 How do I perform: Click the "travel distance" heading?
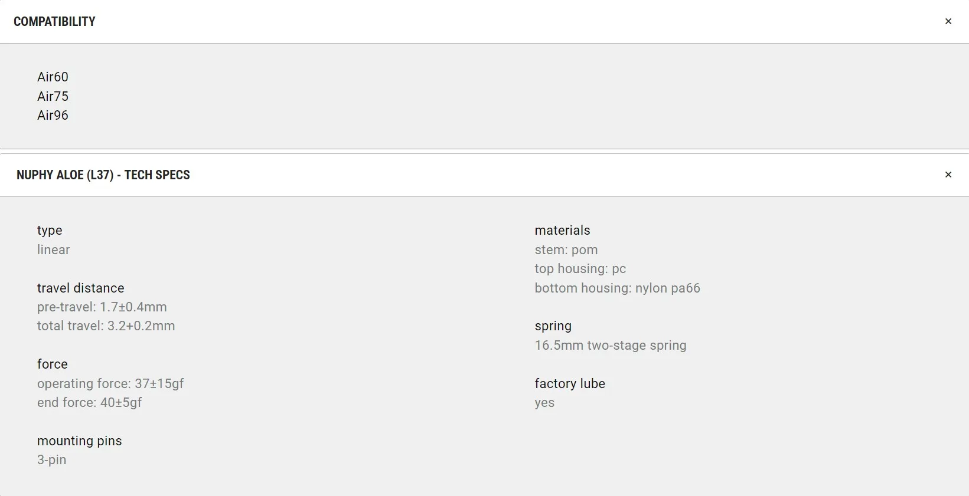pyautogui.click(x=80, y=288)
